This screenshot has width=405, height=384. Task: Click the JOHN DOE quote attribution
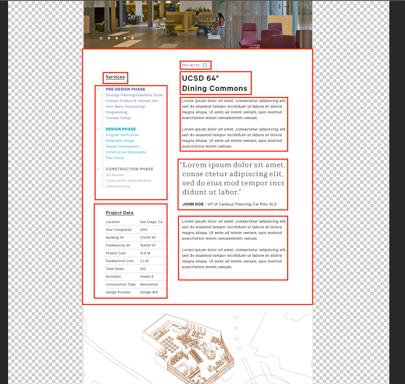229,204
